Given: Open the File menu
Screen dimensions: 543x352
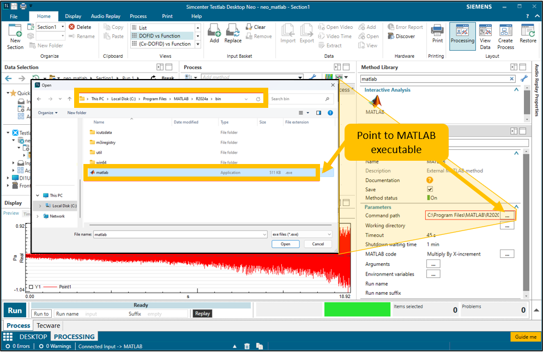Looking at the screenshot, I should 14,16.
